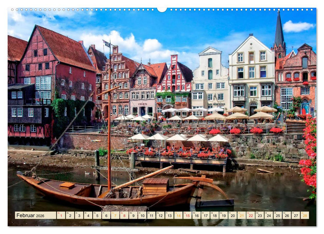Select the date cell for Februar 2
Screen dimensions: 324x234
pos(70,216)
